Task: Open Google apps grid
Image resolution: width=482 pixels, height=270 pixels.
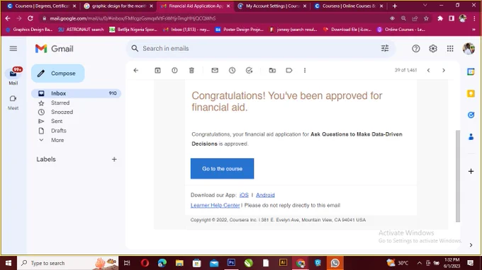Action: click(450, 49)
